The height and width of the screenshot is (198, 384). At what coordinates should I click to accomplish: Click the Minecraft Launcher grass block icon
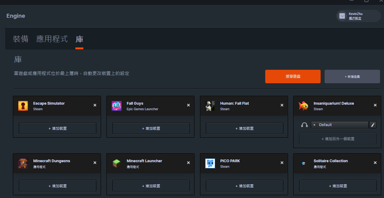pyautogui.click(x=117, y=163)
